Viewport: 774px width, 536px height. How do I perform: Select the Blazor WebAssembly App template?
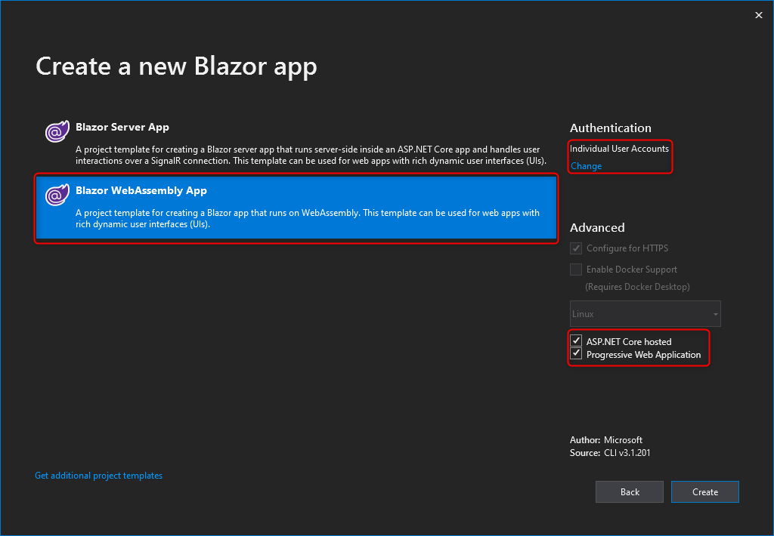pos(296,208)
